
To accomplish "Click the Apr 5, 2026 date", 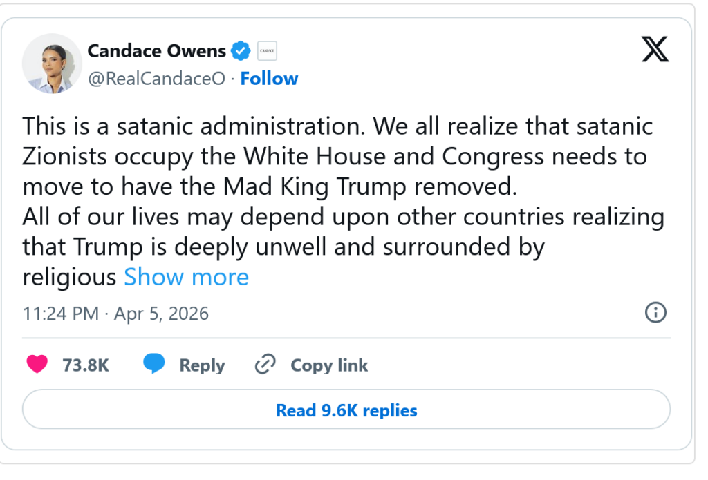I will 161,314.
